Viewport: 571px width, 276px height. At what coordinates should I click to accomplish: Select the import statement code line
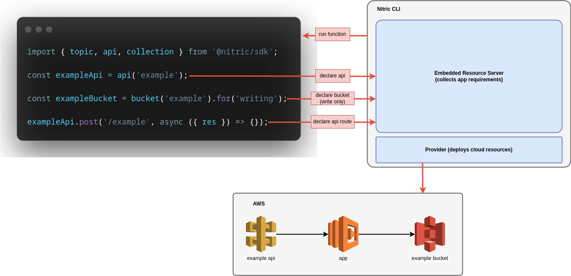[152, 51]
